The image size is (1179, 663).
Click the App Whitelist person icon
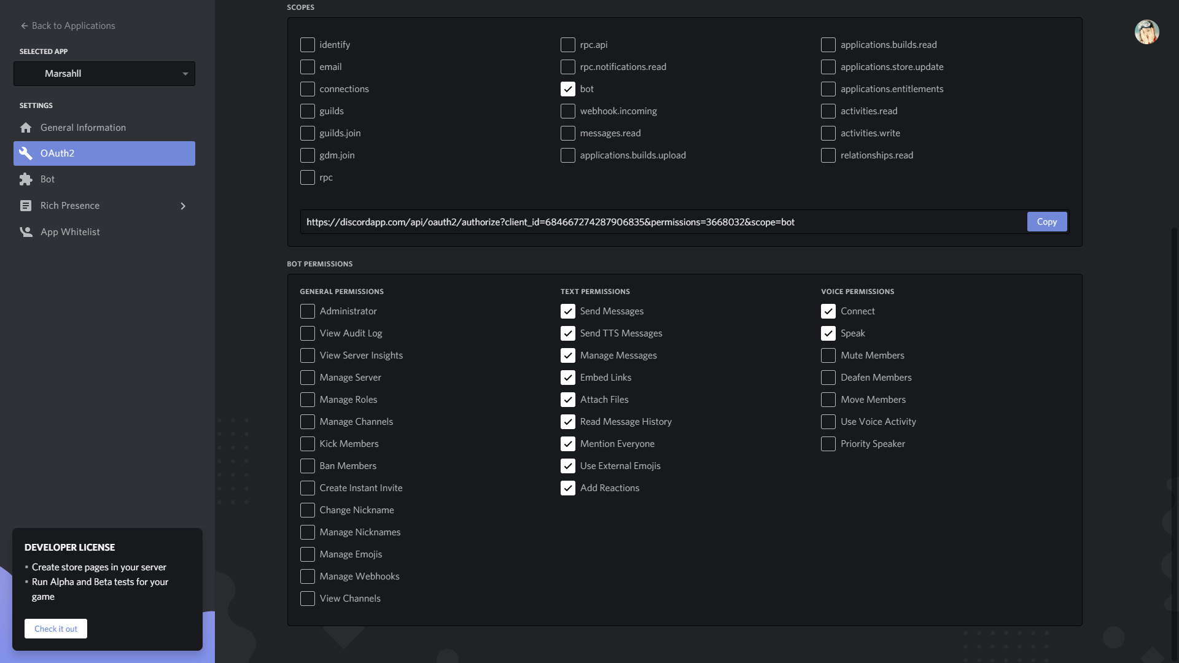[26, 232]
